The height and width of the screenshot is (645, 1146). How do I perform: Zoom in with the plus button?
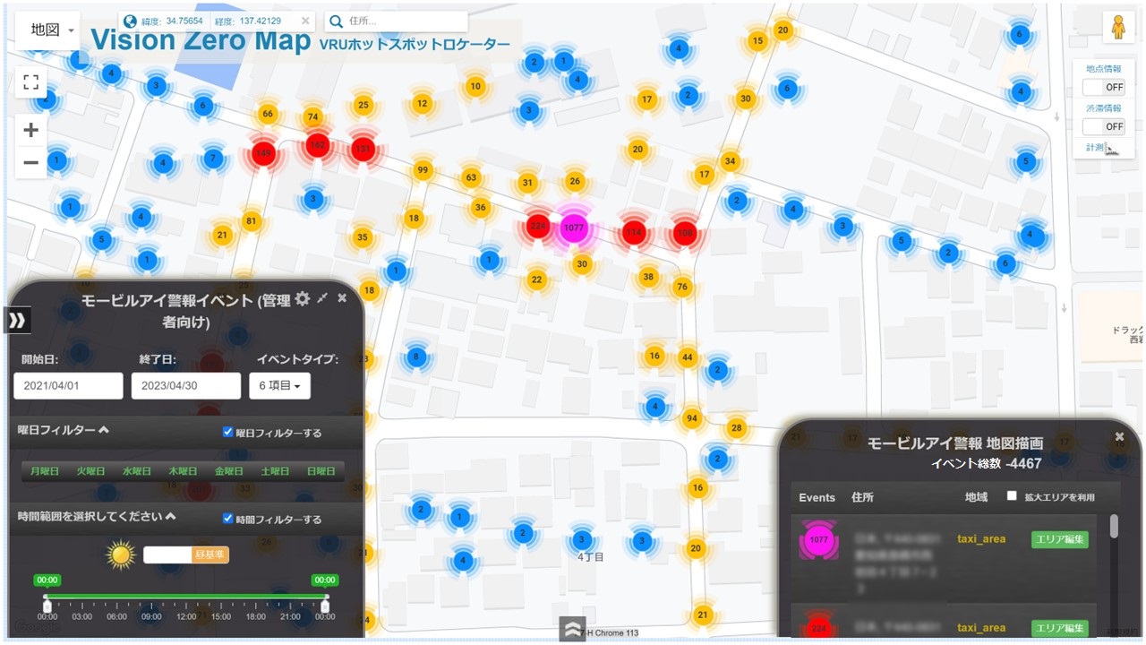click(31, 131)
